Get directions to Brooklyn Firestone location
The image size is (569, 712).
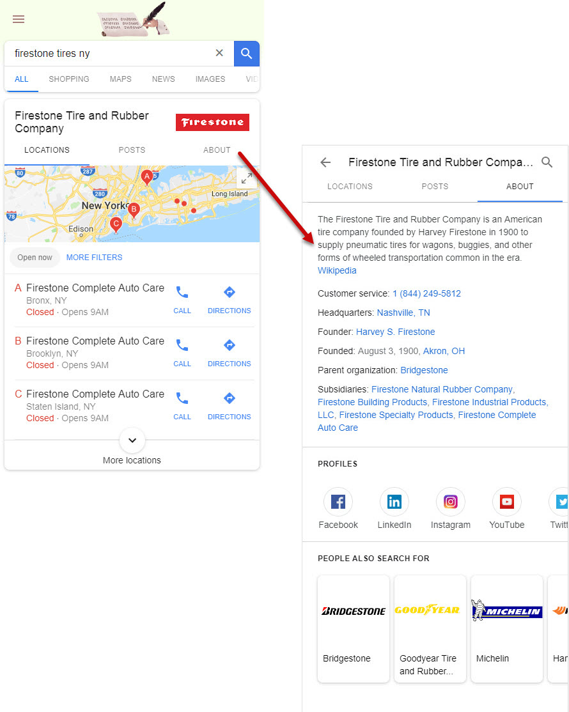tap(229, 352)
